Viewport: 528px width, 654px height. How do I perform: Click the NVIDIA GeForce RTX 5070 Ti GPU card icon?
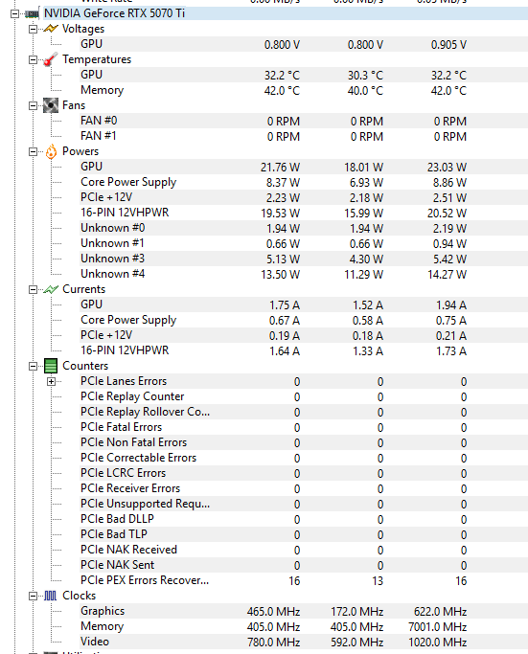coord(33,13)
